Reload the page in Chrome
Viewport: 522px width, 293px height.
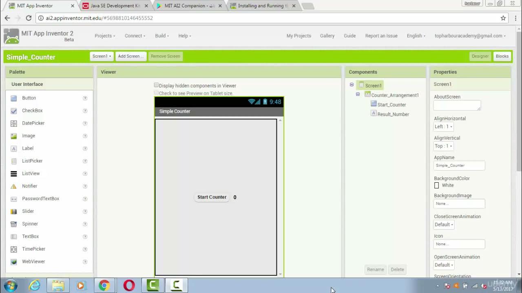(x=29, y=18)
